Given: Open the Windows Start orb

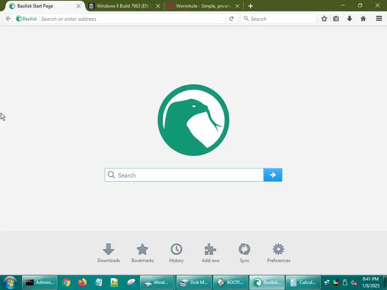Looking at the screenshot, I should pyautogui.click(x=10, y=282).
